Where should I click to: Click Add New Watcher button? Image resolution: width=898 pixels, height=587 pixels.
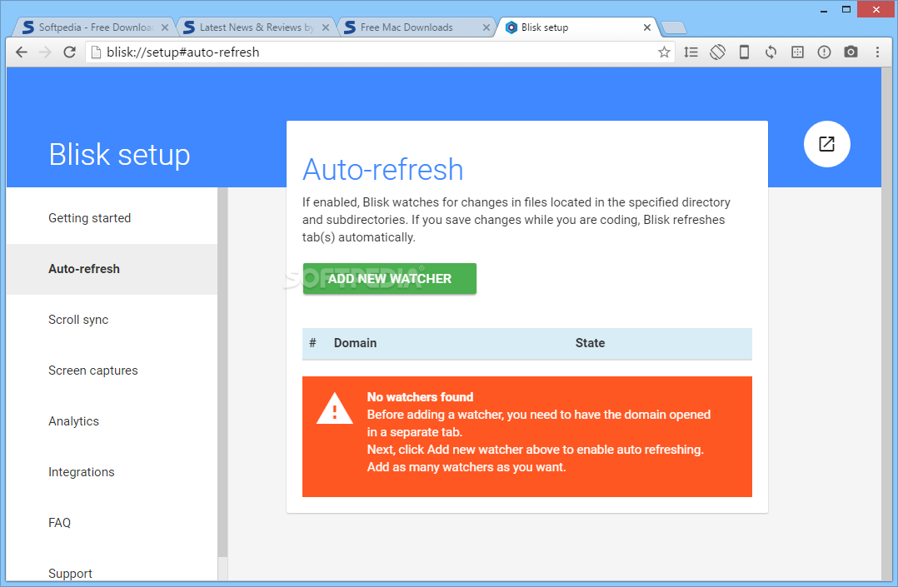click(x=390, y=279)
